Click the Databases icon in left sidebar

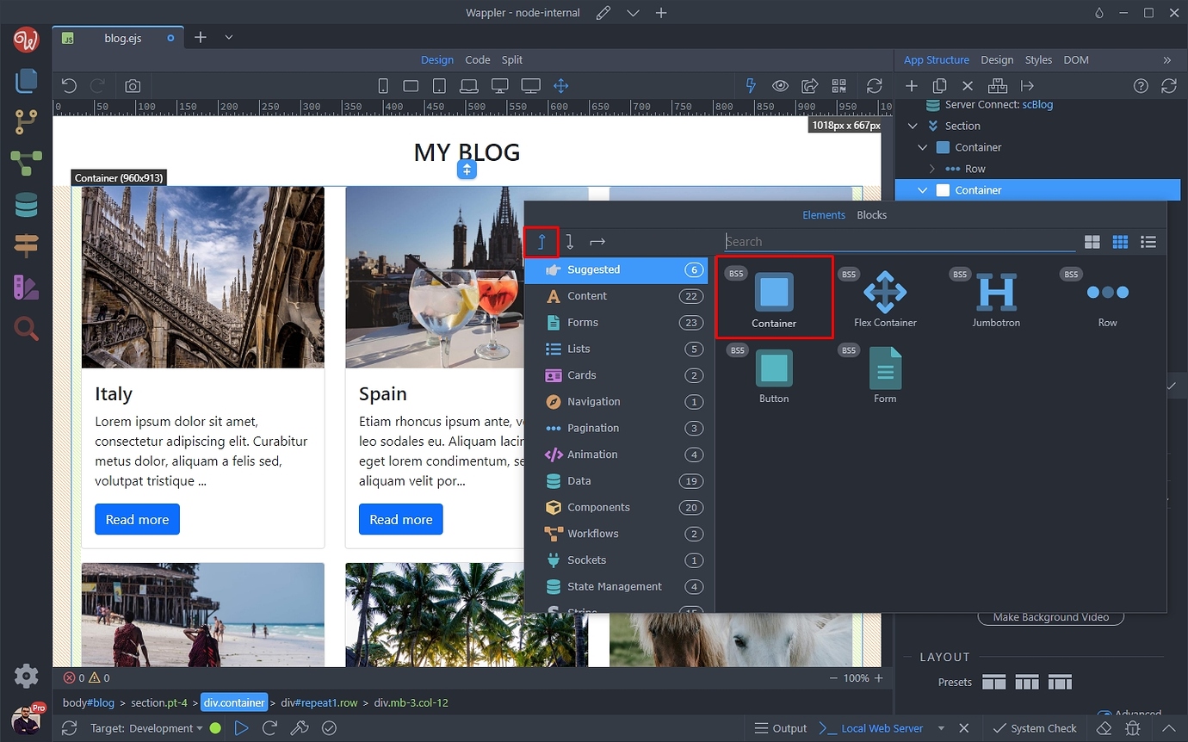(x=25, y=204)
